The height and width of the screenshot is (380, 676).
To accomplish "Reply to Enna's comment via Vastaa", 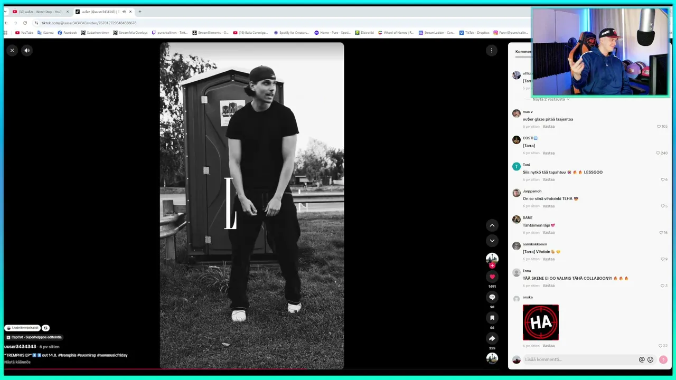I will point(548,286).
